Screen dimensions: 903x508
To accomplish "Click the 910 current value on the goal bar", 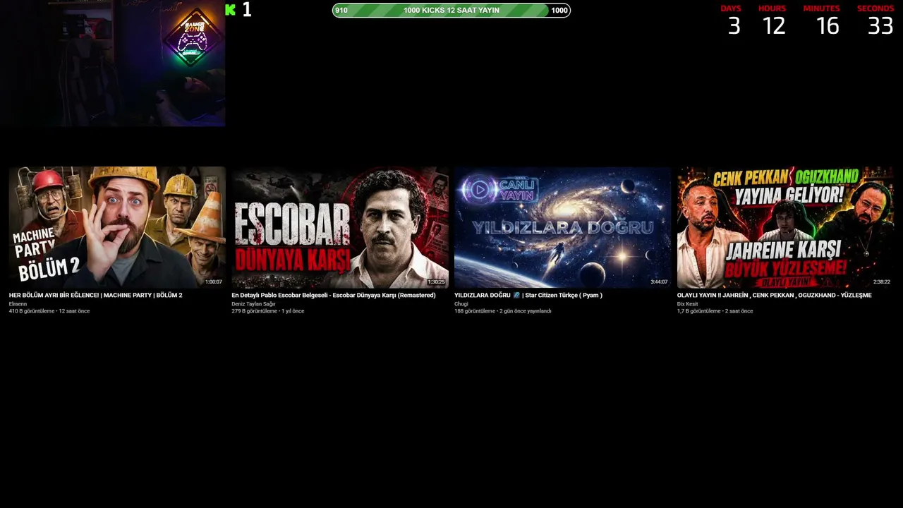I will (341, 11).
